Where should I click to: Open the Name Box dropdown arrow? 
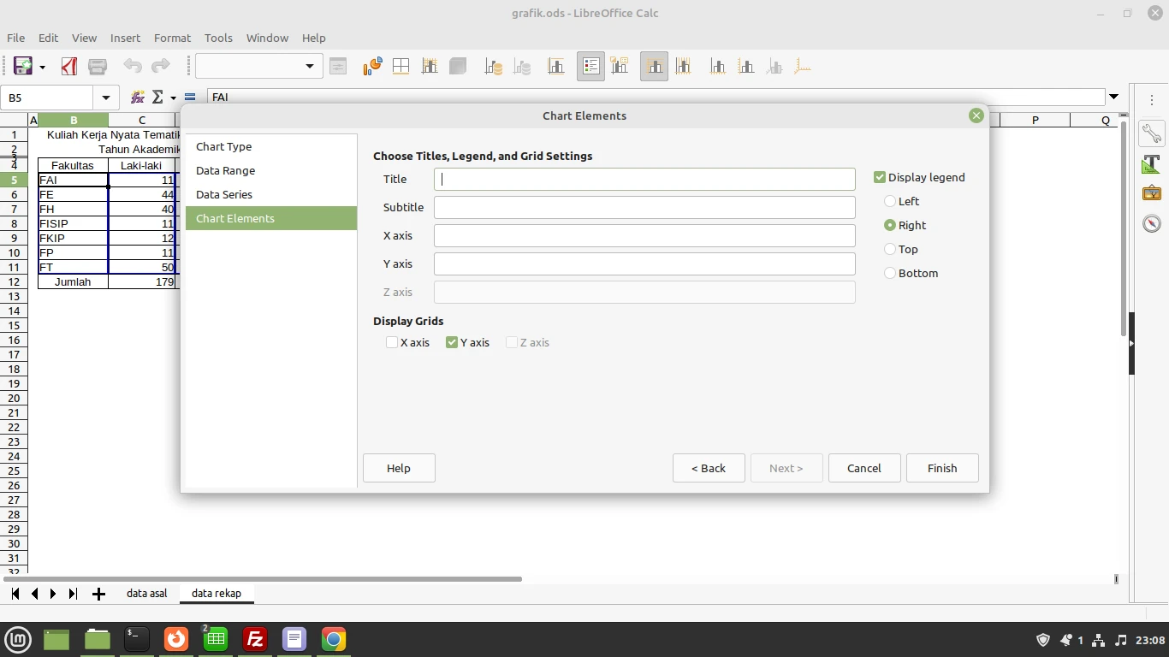click(x=105, y=98)
